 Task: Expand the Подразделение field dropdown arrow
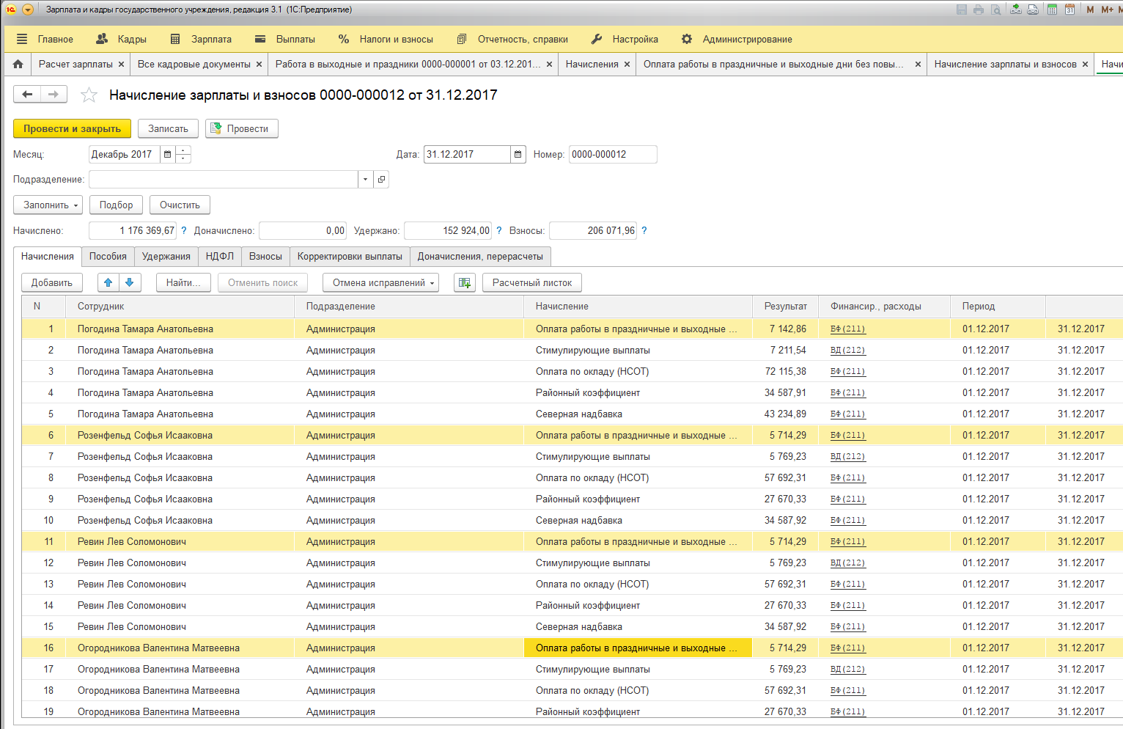[366, 179]
